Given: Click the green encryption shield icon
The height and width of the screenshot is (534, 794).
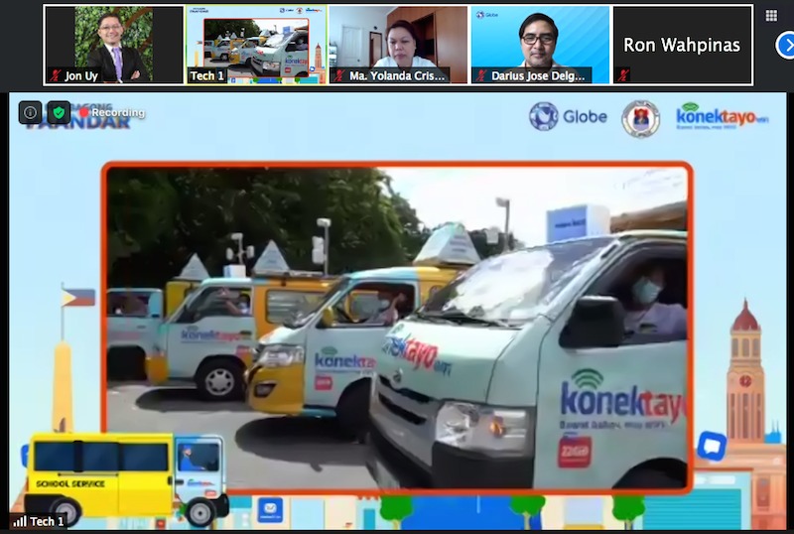Looking at the screenshot, I should pyautogui.click(x=59, y=112).
